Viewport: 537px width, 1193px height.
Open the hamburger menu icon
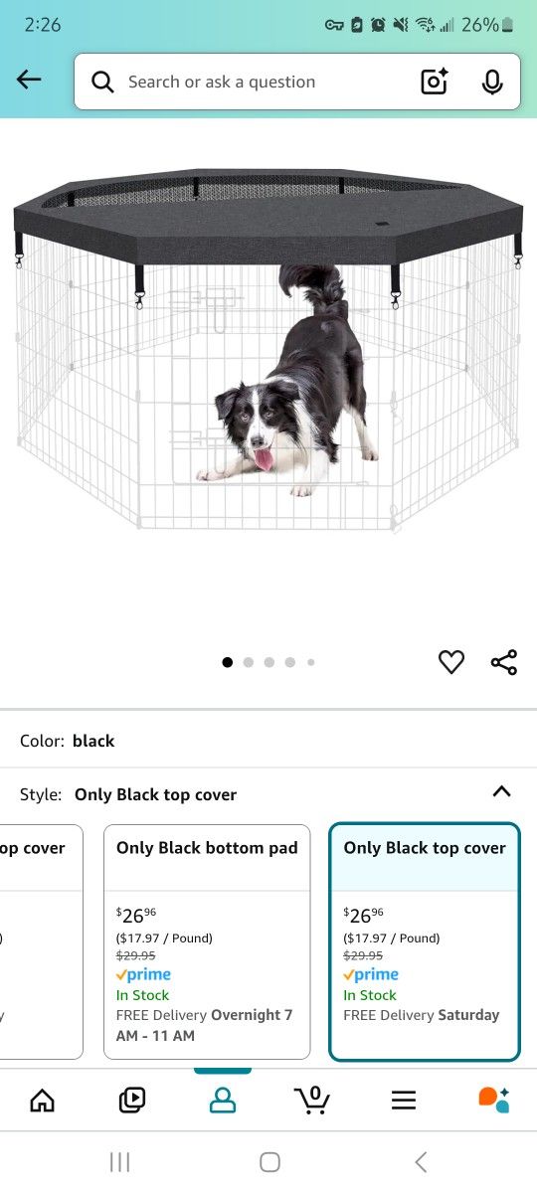point(403,1100)
